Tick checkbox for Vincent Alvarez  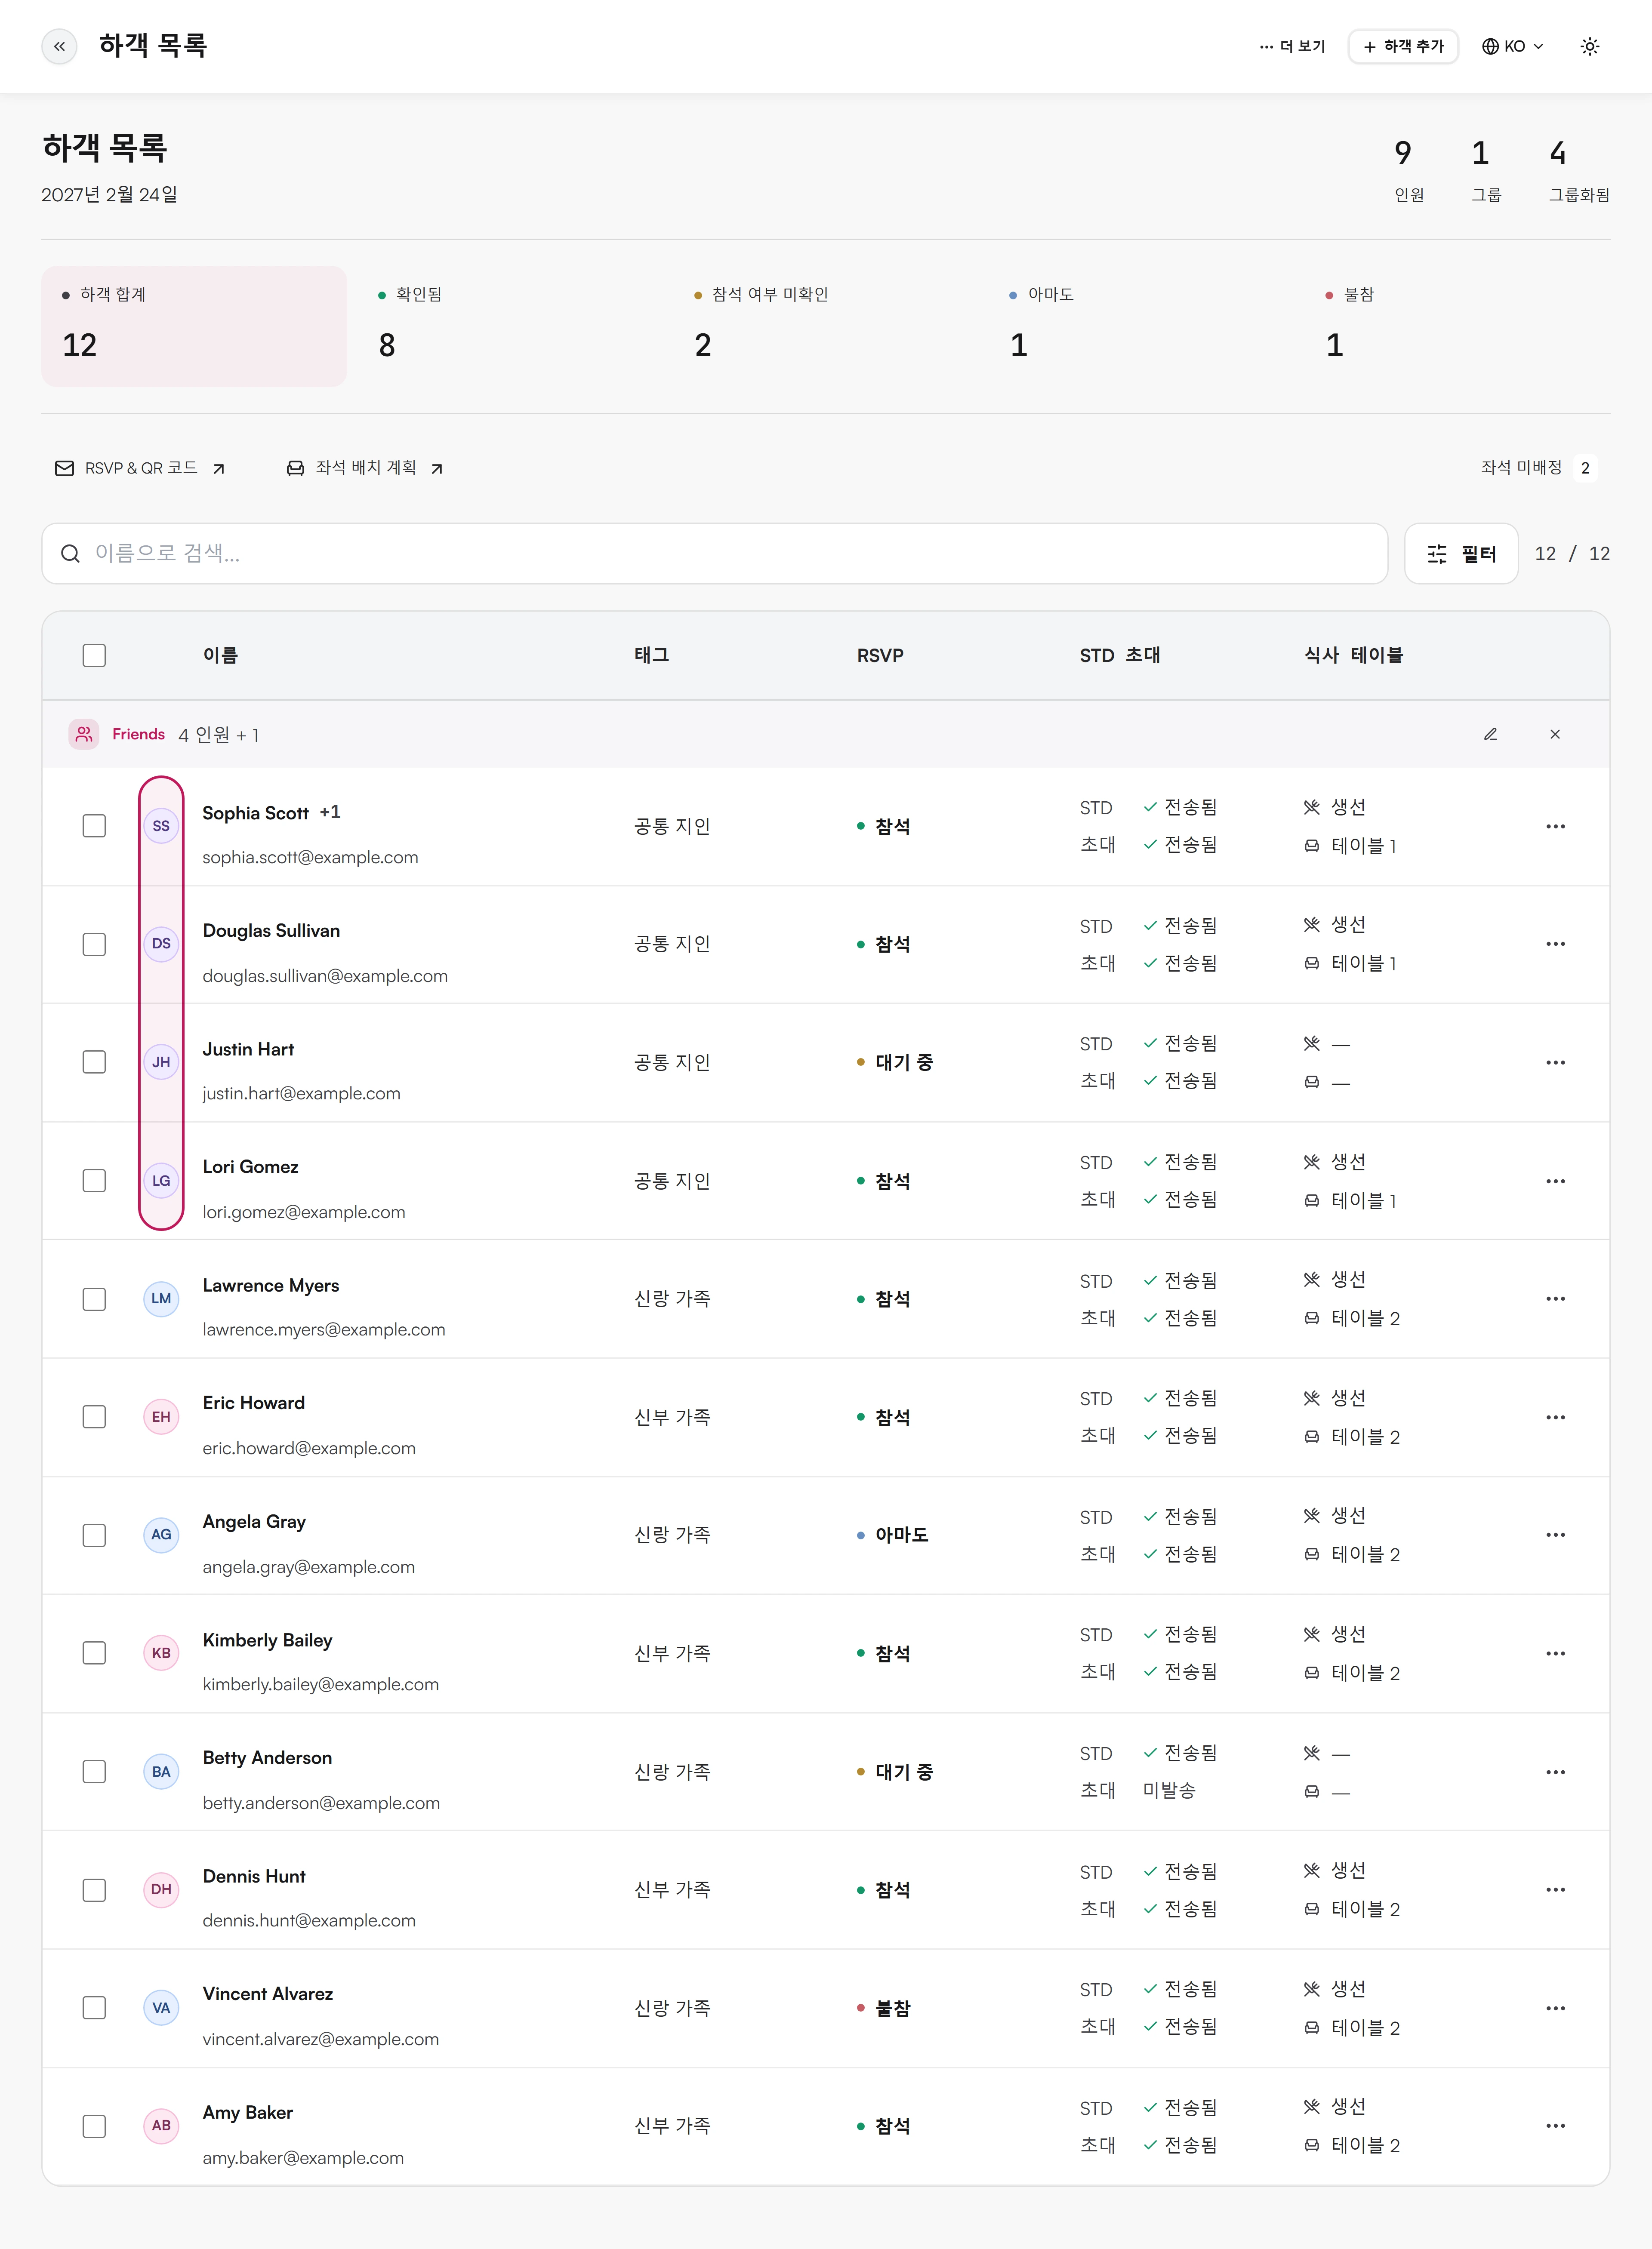coord(94,2007)
